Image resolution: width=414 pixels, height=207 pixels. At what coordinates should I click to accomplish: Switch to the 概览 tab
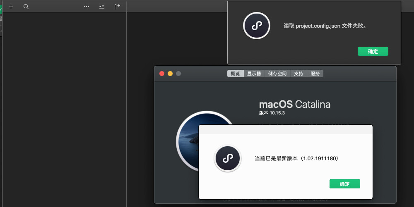point(235,74)
